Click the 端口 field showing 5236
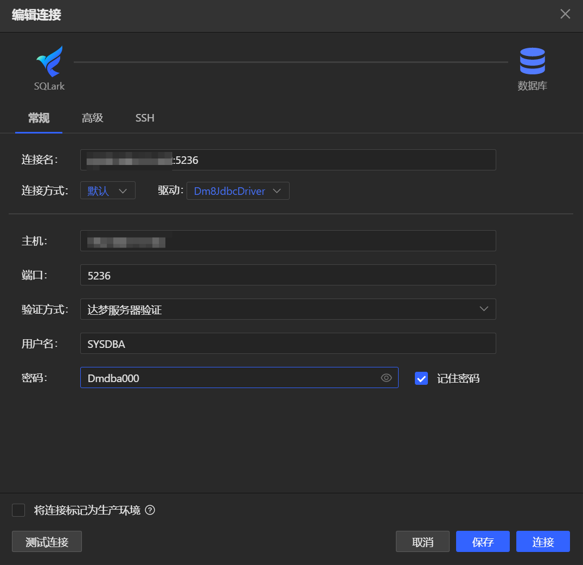This screenshot has width=583, height=565. tap(288, 275)
